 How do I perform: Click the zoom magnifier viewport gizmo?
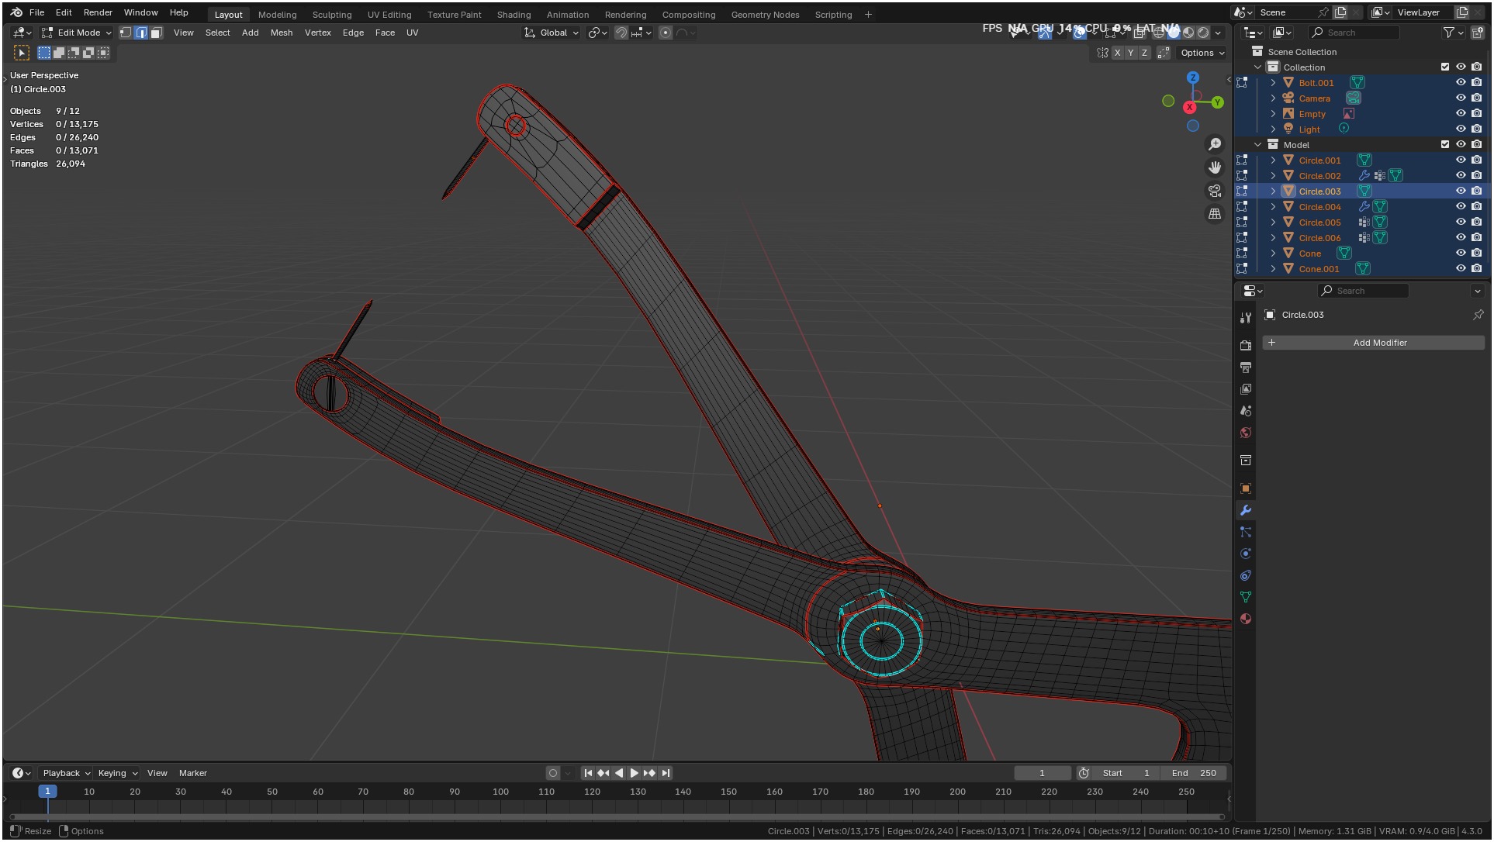pos(1215,144)
